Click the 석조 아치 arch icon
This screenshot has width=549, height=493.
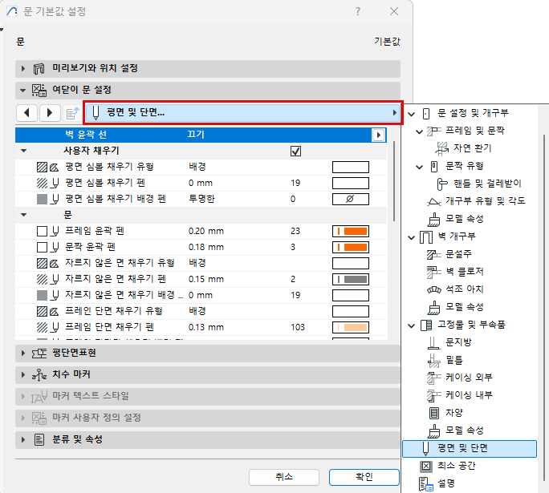pos(433,289)
